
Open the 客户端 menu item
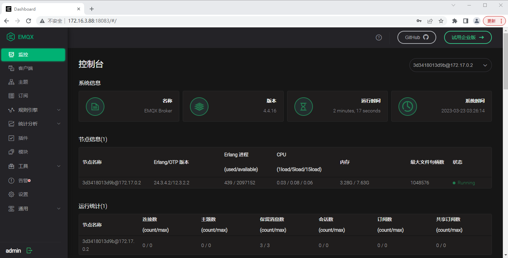point(33,68)
